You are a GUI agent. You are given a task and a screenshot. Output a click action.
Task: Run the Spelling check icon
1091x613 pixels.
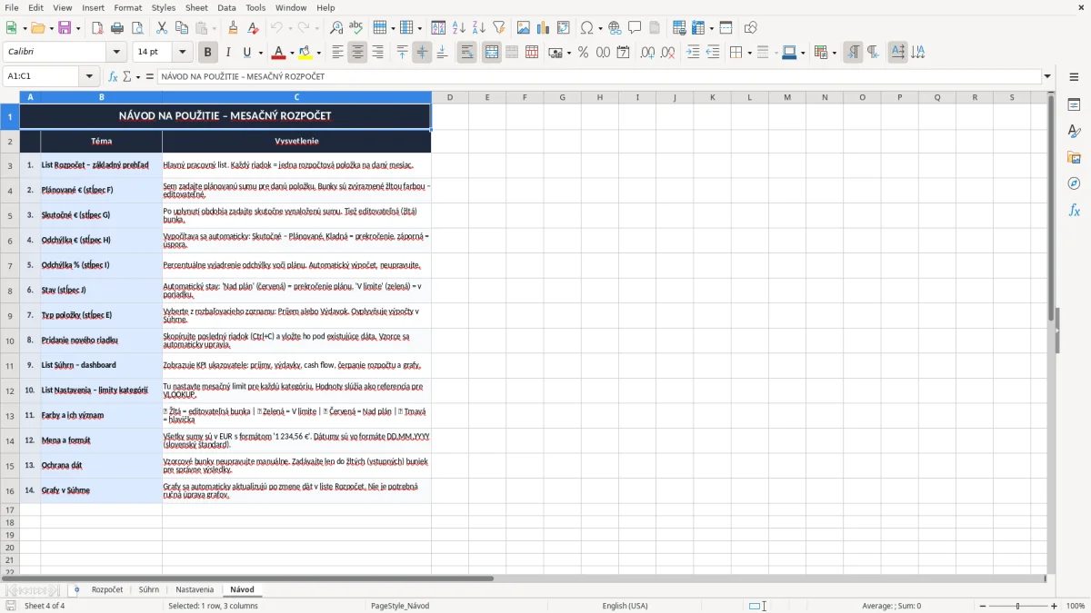click(x=356, y=28)
